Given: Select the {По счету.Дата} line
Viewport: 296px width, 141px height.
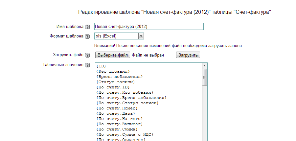Looking at the screenshot, I should click(115, 113).
